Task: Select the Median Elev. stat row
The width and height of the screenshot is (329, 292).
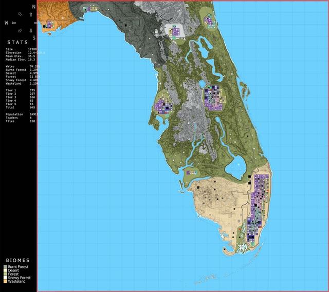Action: [21, 60]
